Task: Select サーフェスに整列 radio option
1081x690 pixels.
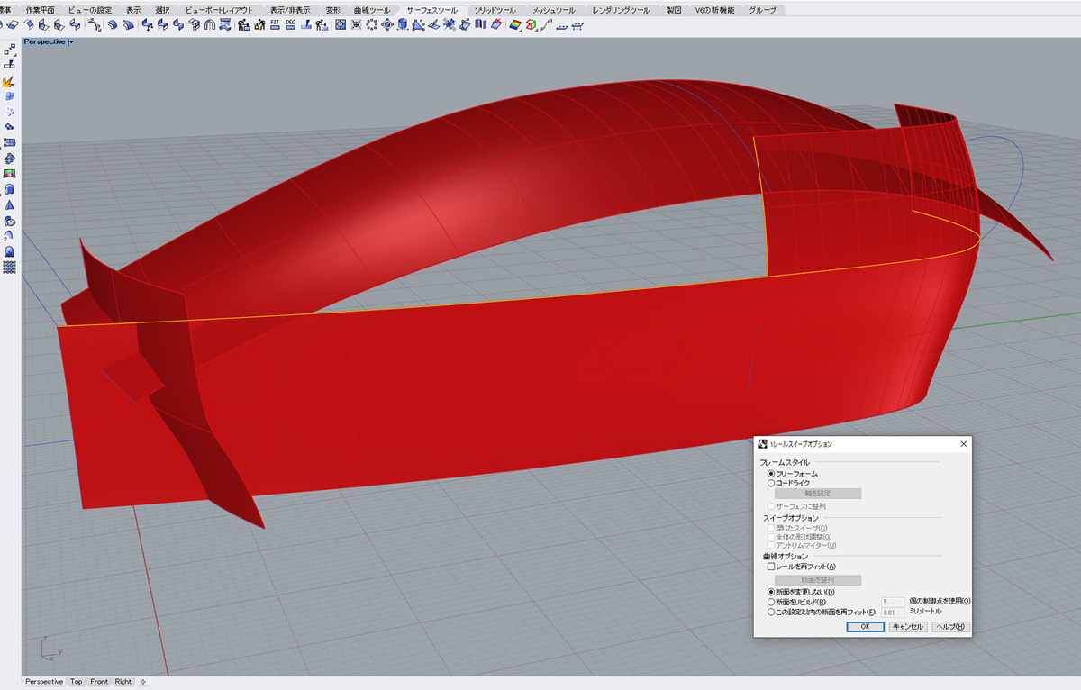Action: coord(795,506)
